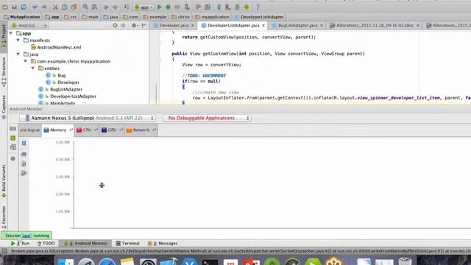Screen dimensions: 471x265
Task: Pause the memory monitor
Action: (x=24, y=144)
